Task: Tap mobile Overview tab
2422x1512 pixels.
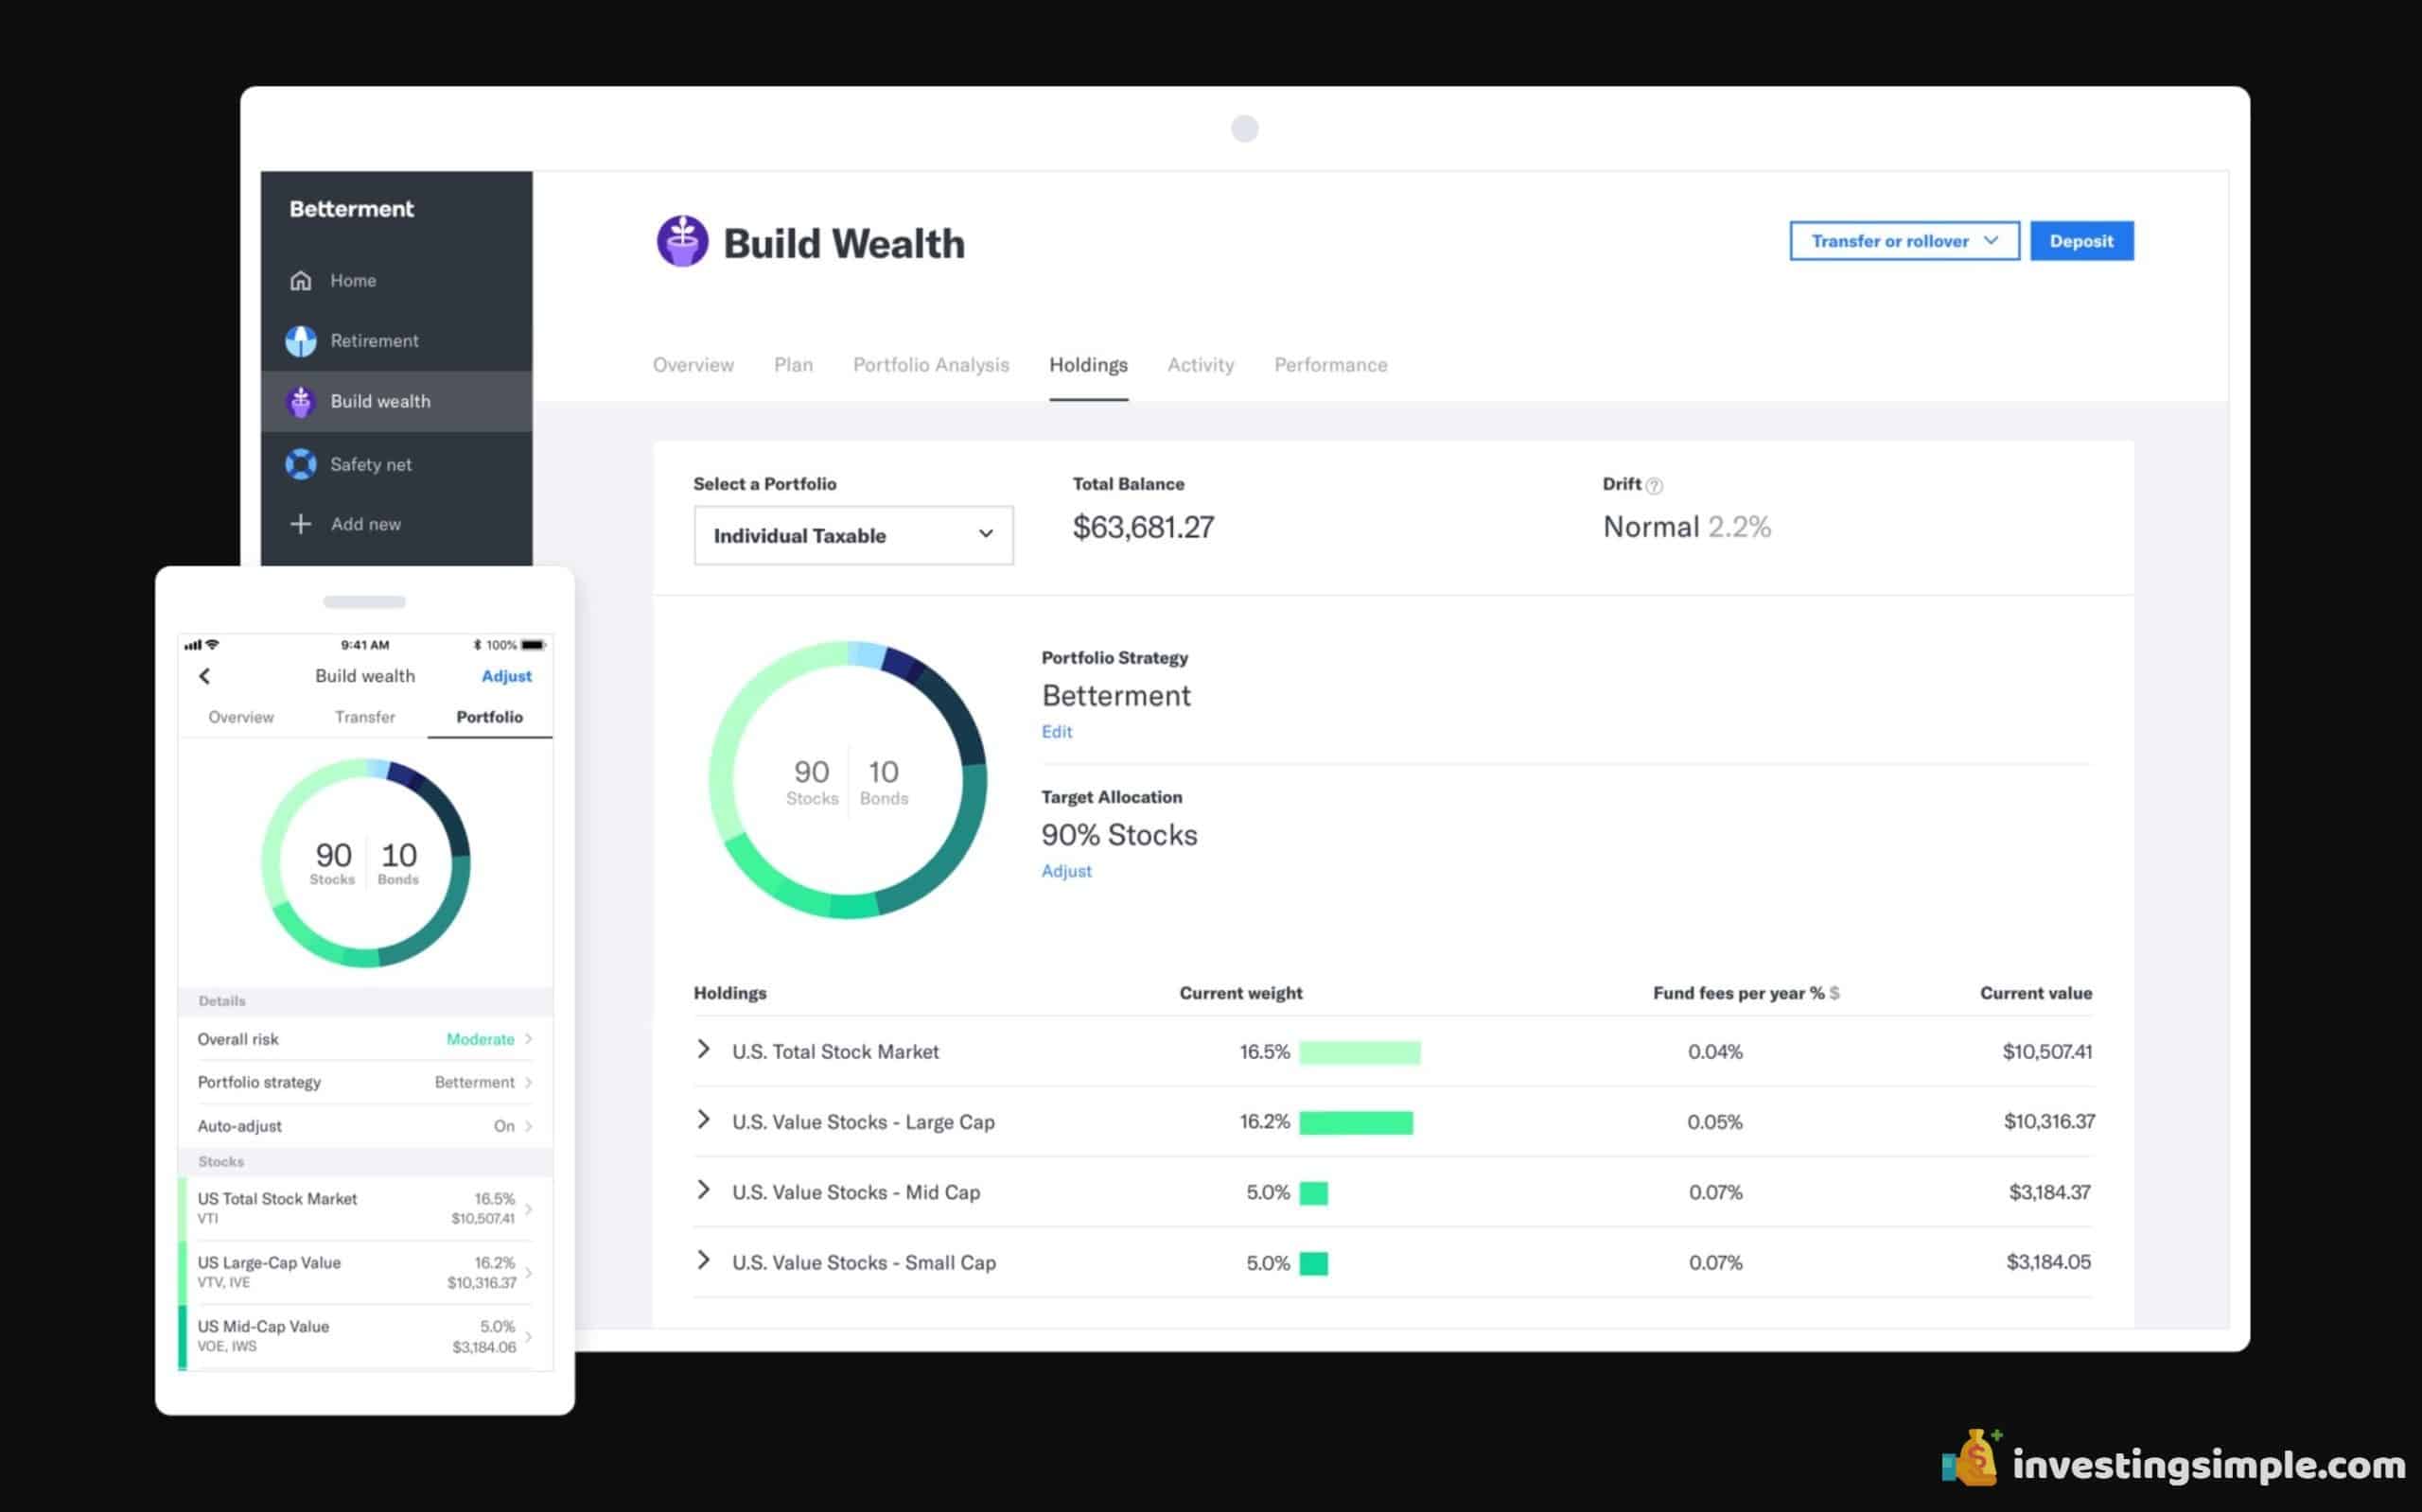Action: pos(241,717)
